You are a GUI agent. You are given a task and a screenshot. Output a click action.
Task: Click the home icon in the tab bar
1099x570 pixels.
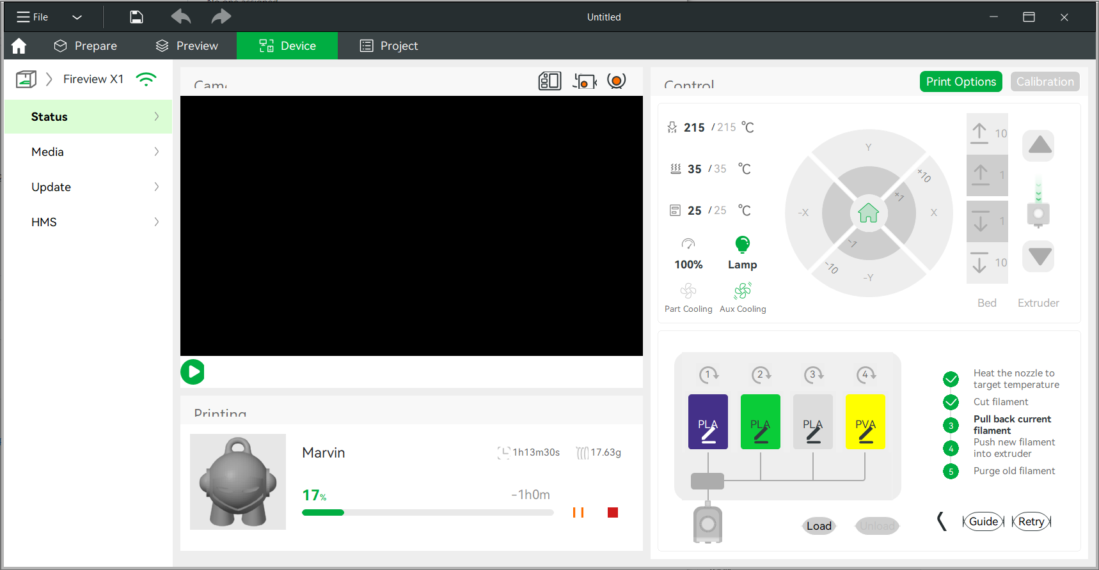pyautogui.click(x=19, y=46)
